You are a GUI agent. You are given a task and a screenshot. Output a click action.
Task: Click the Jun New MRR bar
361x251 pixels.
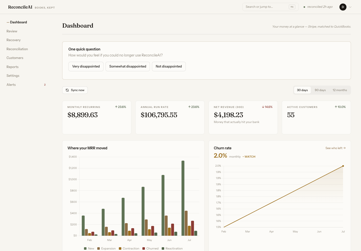(163, 205)
